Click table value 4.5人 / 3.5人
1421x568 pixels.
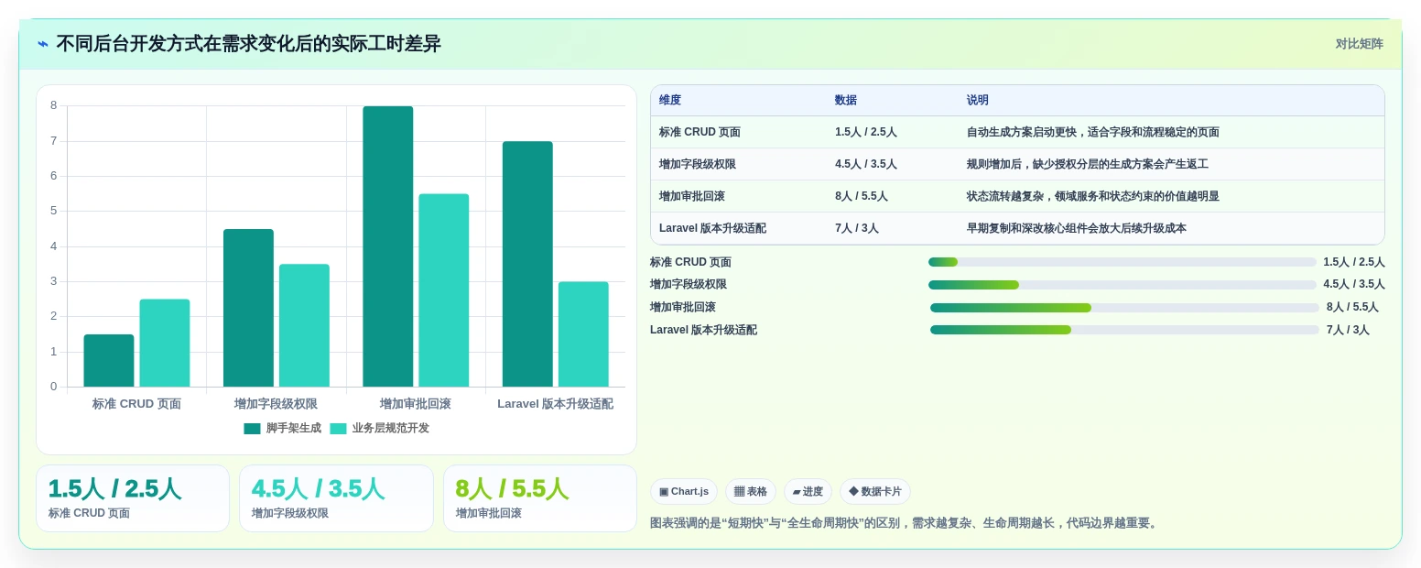click(866, 164)
